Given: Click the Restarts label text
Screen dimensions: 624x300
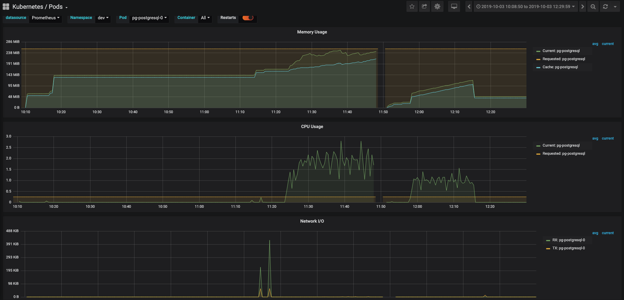Looking at the screenshot, I should click(x=228, y=18).
